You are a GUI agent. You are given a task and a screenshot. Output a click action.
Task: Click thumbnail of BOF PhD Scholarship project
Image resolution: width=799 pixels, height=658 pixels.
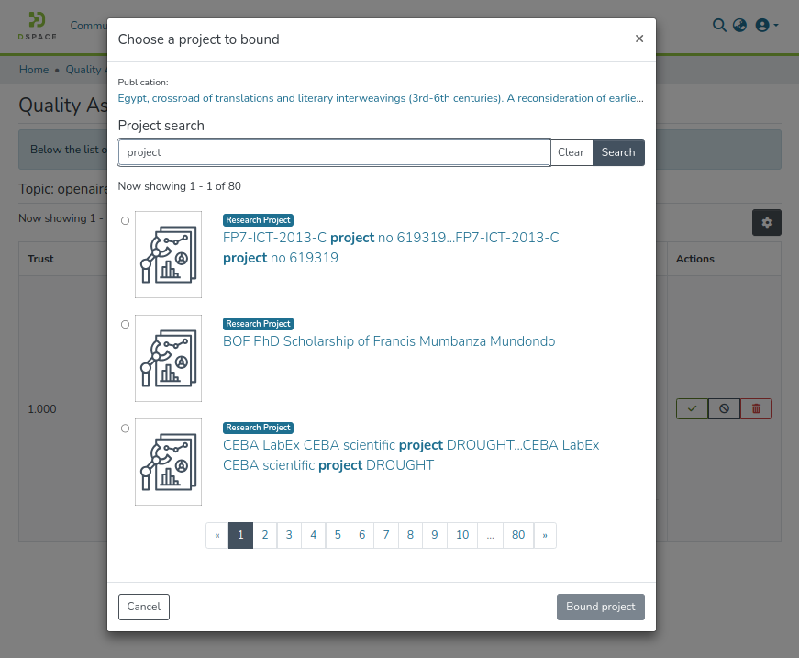tap(168, 358)
